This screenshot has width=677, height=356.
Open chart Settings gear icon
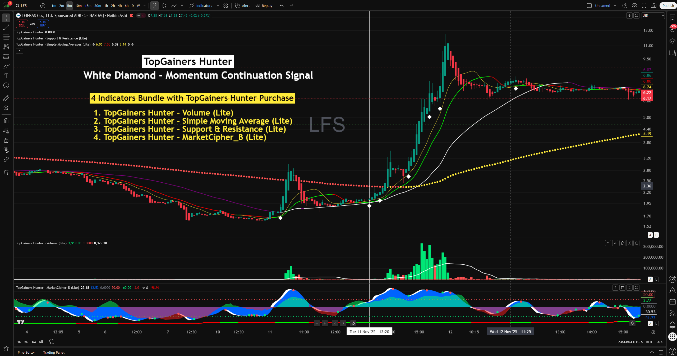[x=634, y=6]
